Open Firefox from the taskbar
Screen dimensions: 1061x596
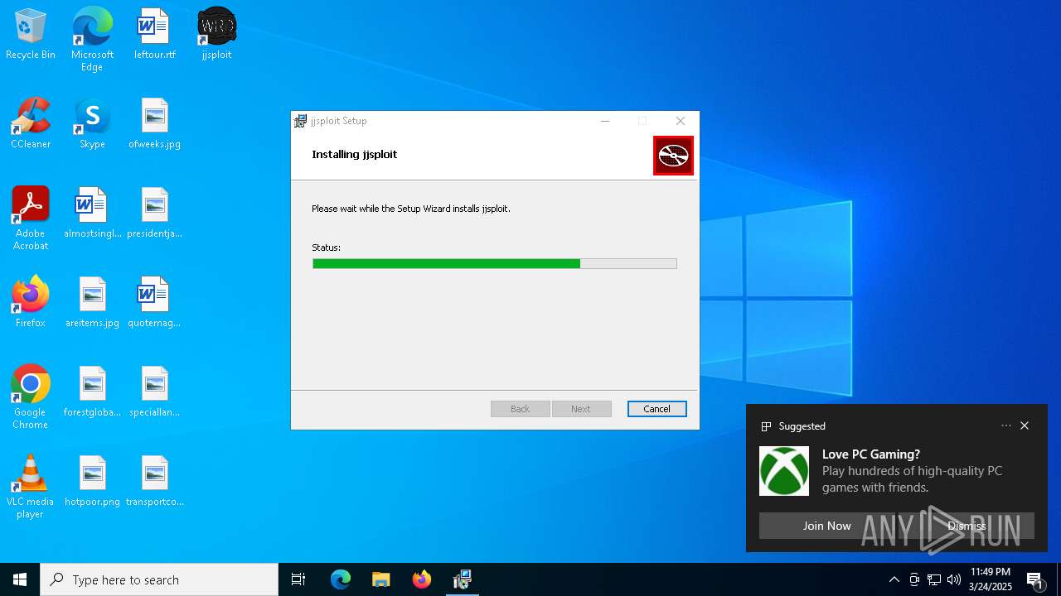422,579
